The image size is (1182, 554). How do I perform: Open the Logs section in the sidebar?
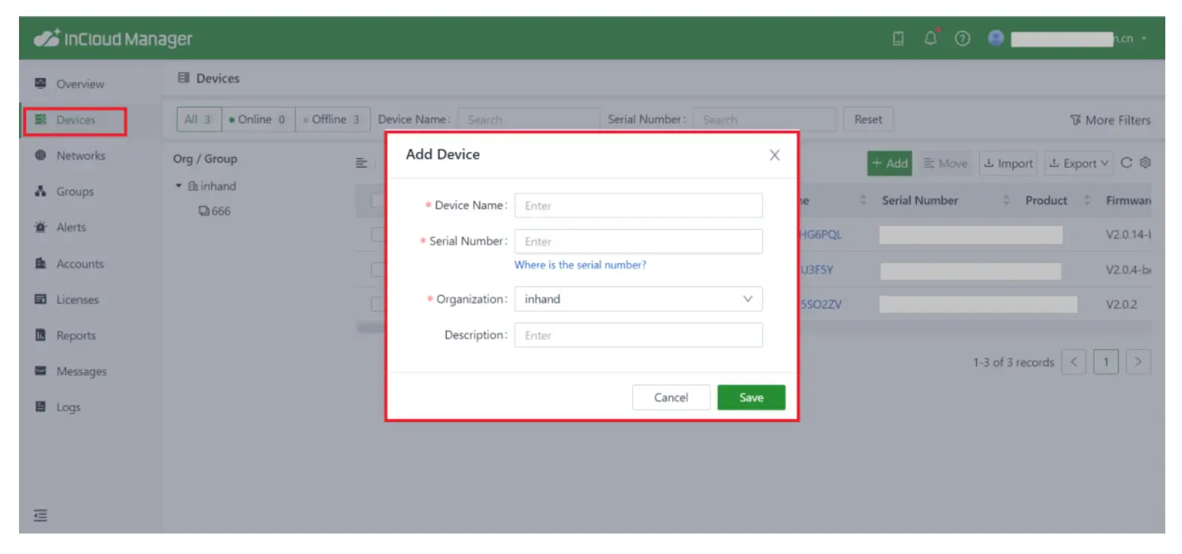68,407
